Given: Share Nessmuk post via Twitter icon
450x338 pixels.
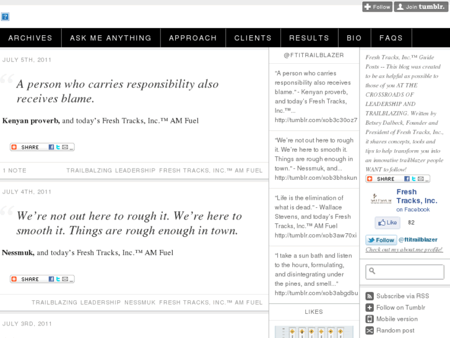Looking at the screenshot, I should pos(58,279).
